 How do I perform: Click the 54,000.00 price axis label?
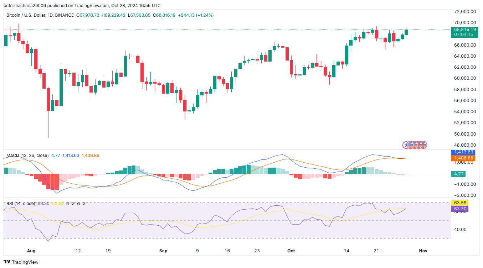465,112
